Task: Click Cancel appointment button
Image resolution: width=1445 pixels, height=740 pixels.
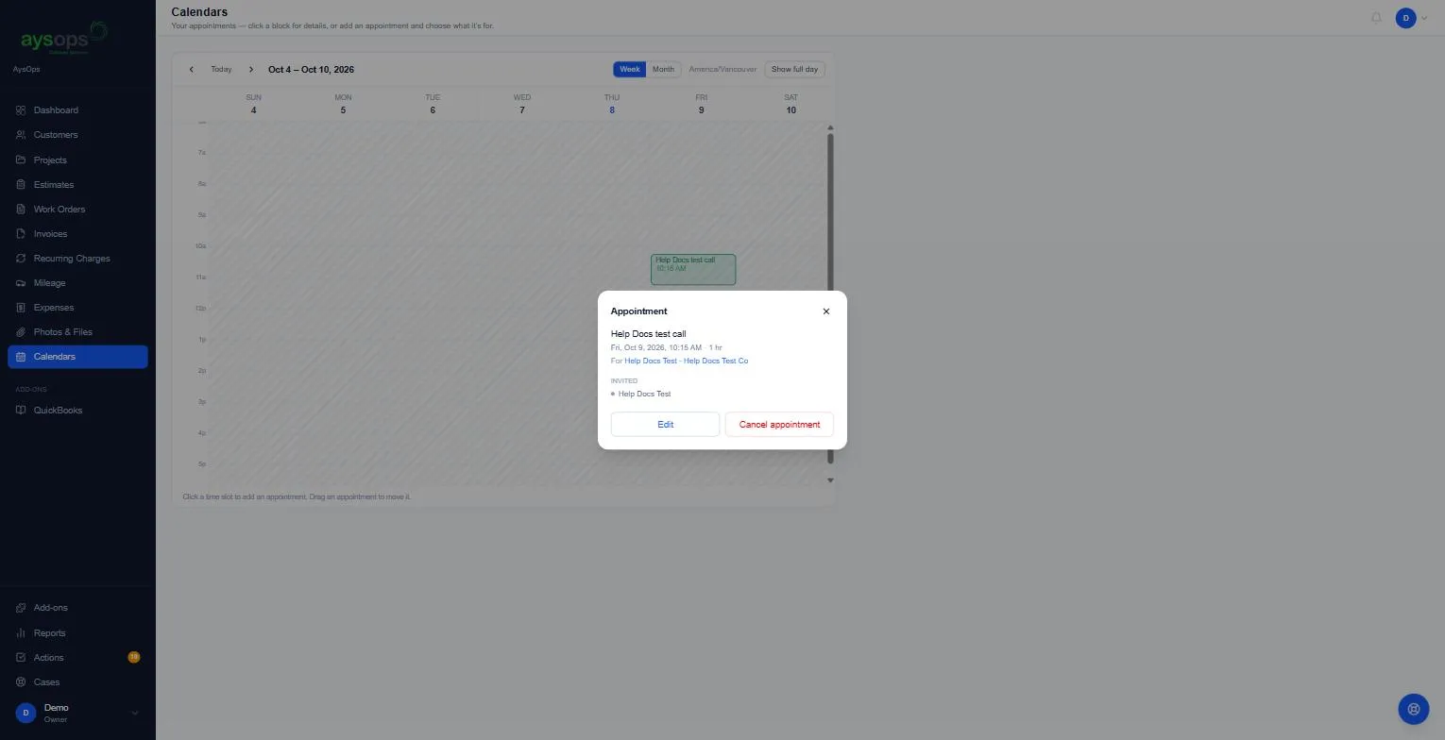Action: click(779, 425)
